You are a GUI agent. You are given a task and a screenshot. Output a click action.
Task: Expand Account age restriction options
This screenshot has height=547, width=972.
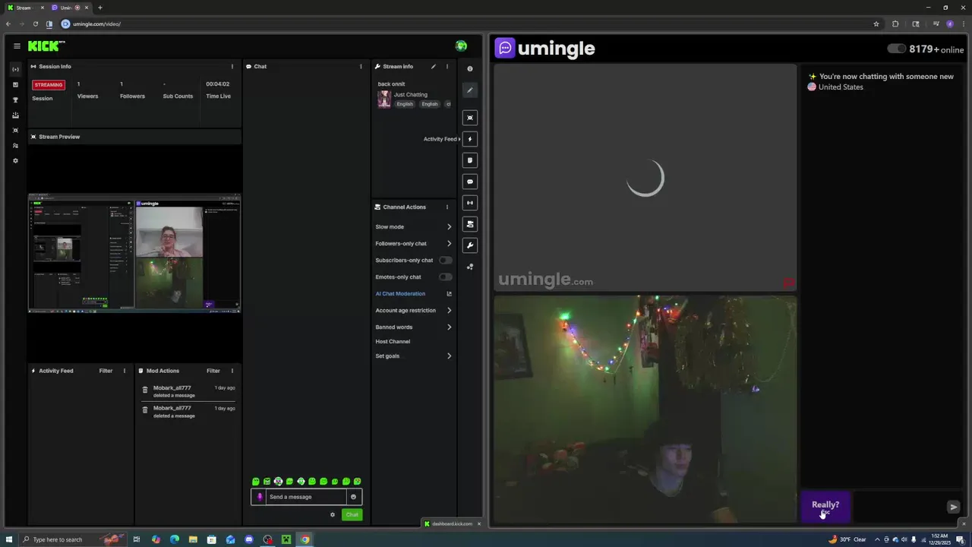click(x=413, y=310)
